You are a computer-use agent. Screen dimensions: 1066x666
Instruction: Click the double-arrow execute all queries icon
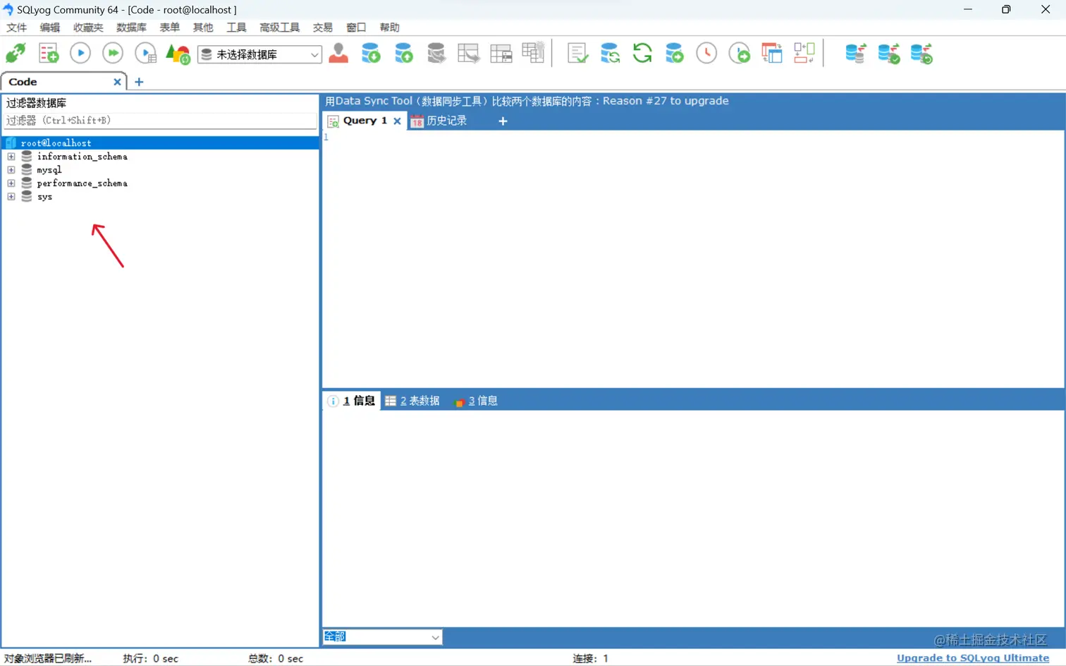(113, 54)
